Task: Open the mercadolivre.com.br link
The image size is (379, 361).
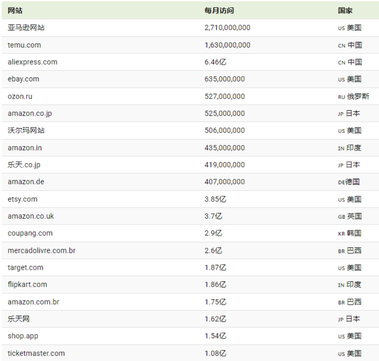Action: tap(41, 250)
